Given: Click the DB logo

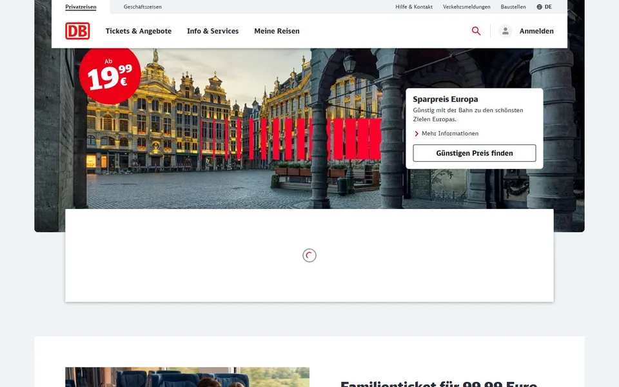Looking at the screenshot, I should click(x=77, y=31).
